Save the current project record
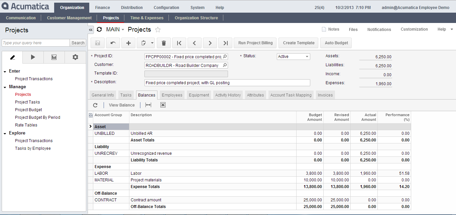This screenshot has width=456, height=215. 97,43
